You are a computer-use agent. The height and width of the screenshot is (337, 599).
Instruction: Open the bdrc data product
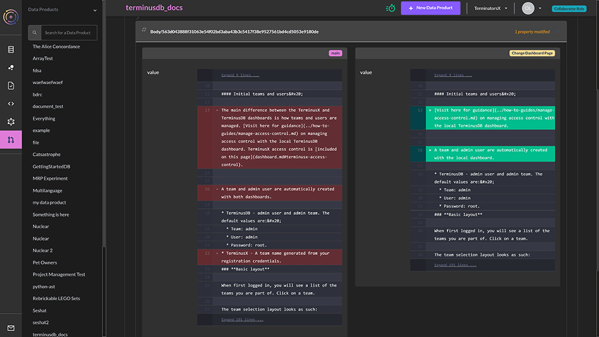click(x=37, y=95)
